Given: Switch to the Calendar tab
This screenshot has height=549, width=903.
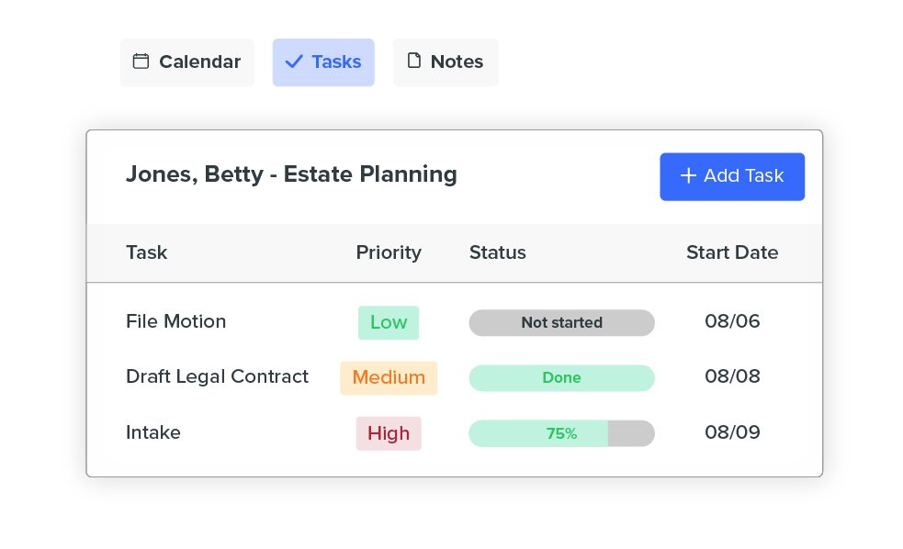Looking at the screenshot, I should [x=186, y=61].
